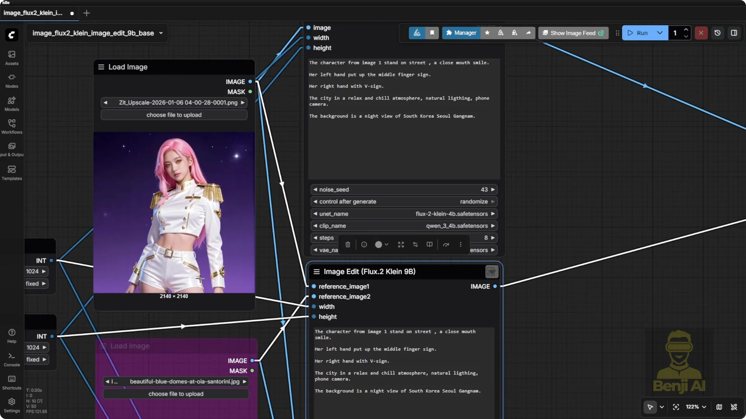Collapse the Image Edit (Flux.2 Klein 9B) node

pos(317,272)
